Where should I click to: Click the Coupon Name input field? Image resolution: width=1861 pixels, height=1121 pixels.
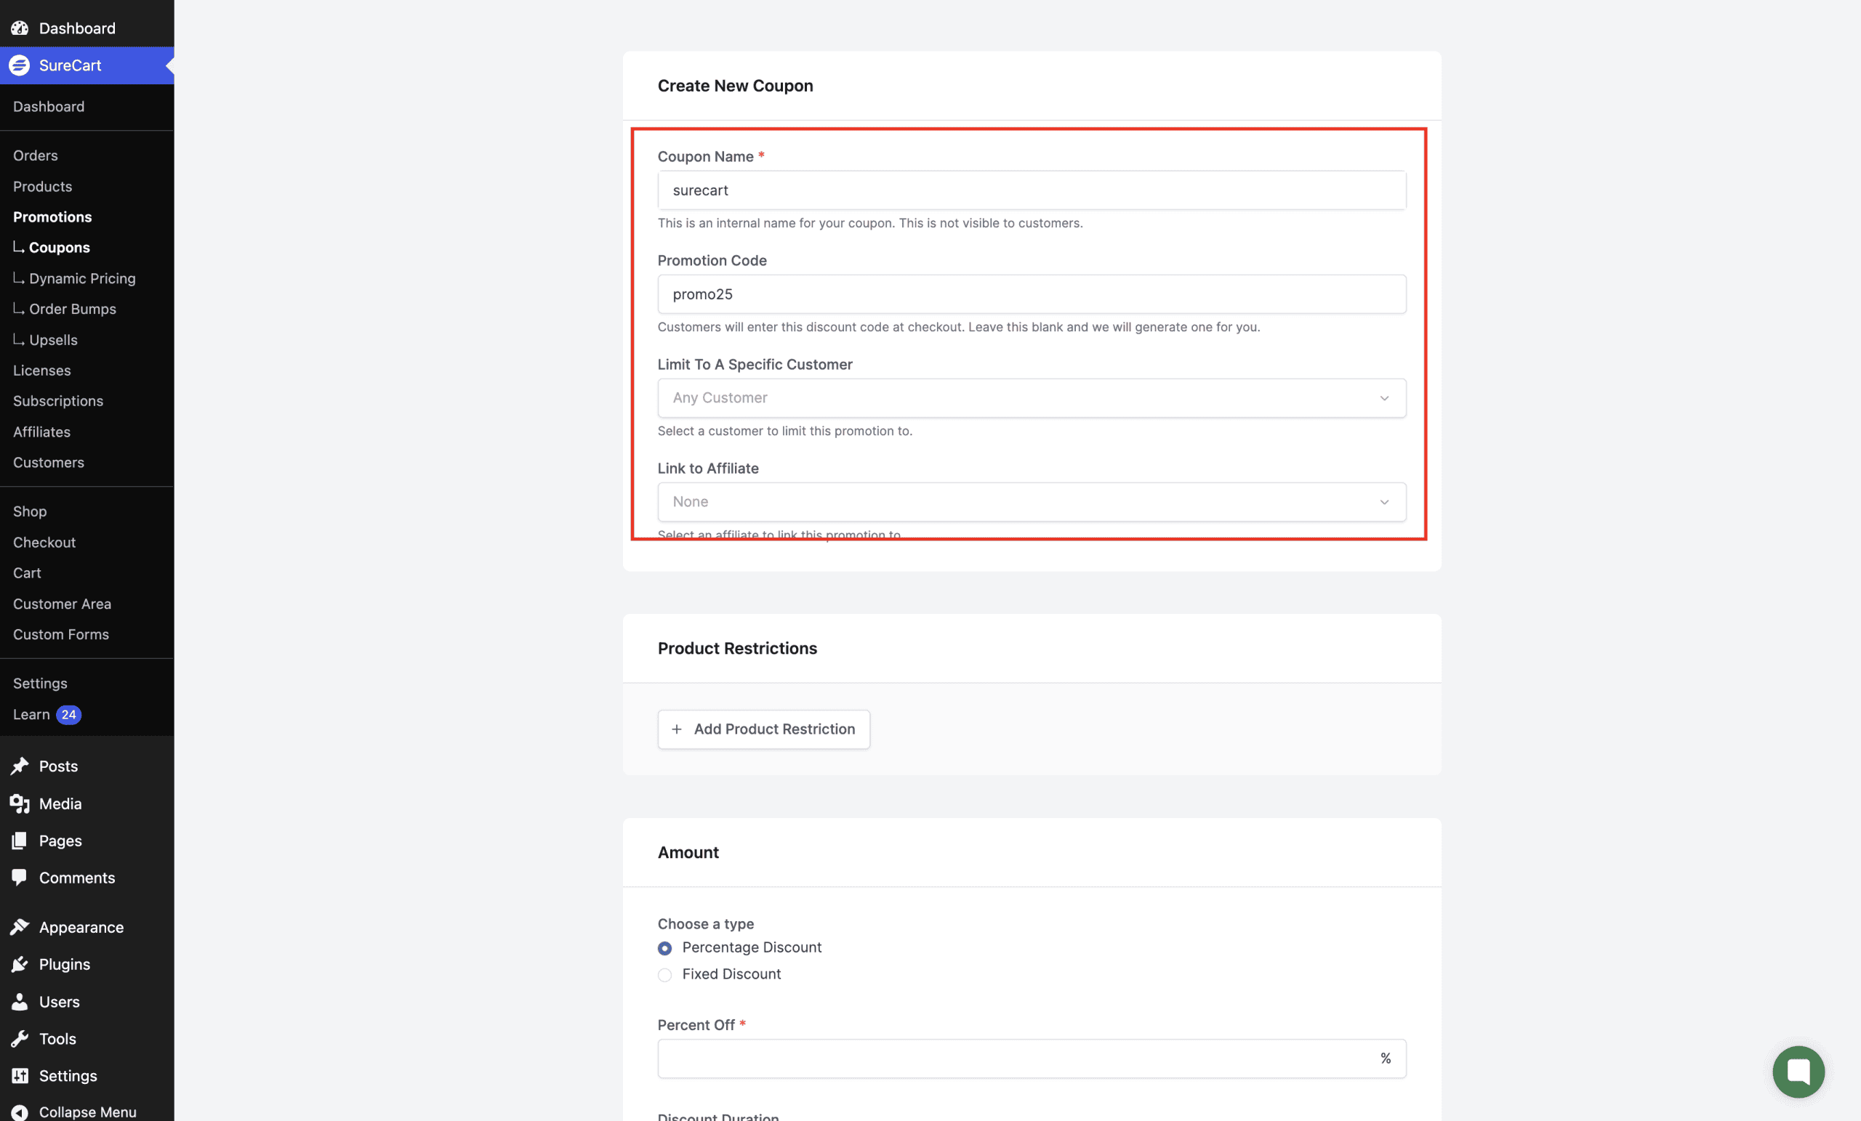pos(1032,190)
